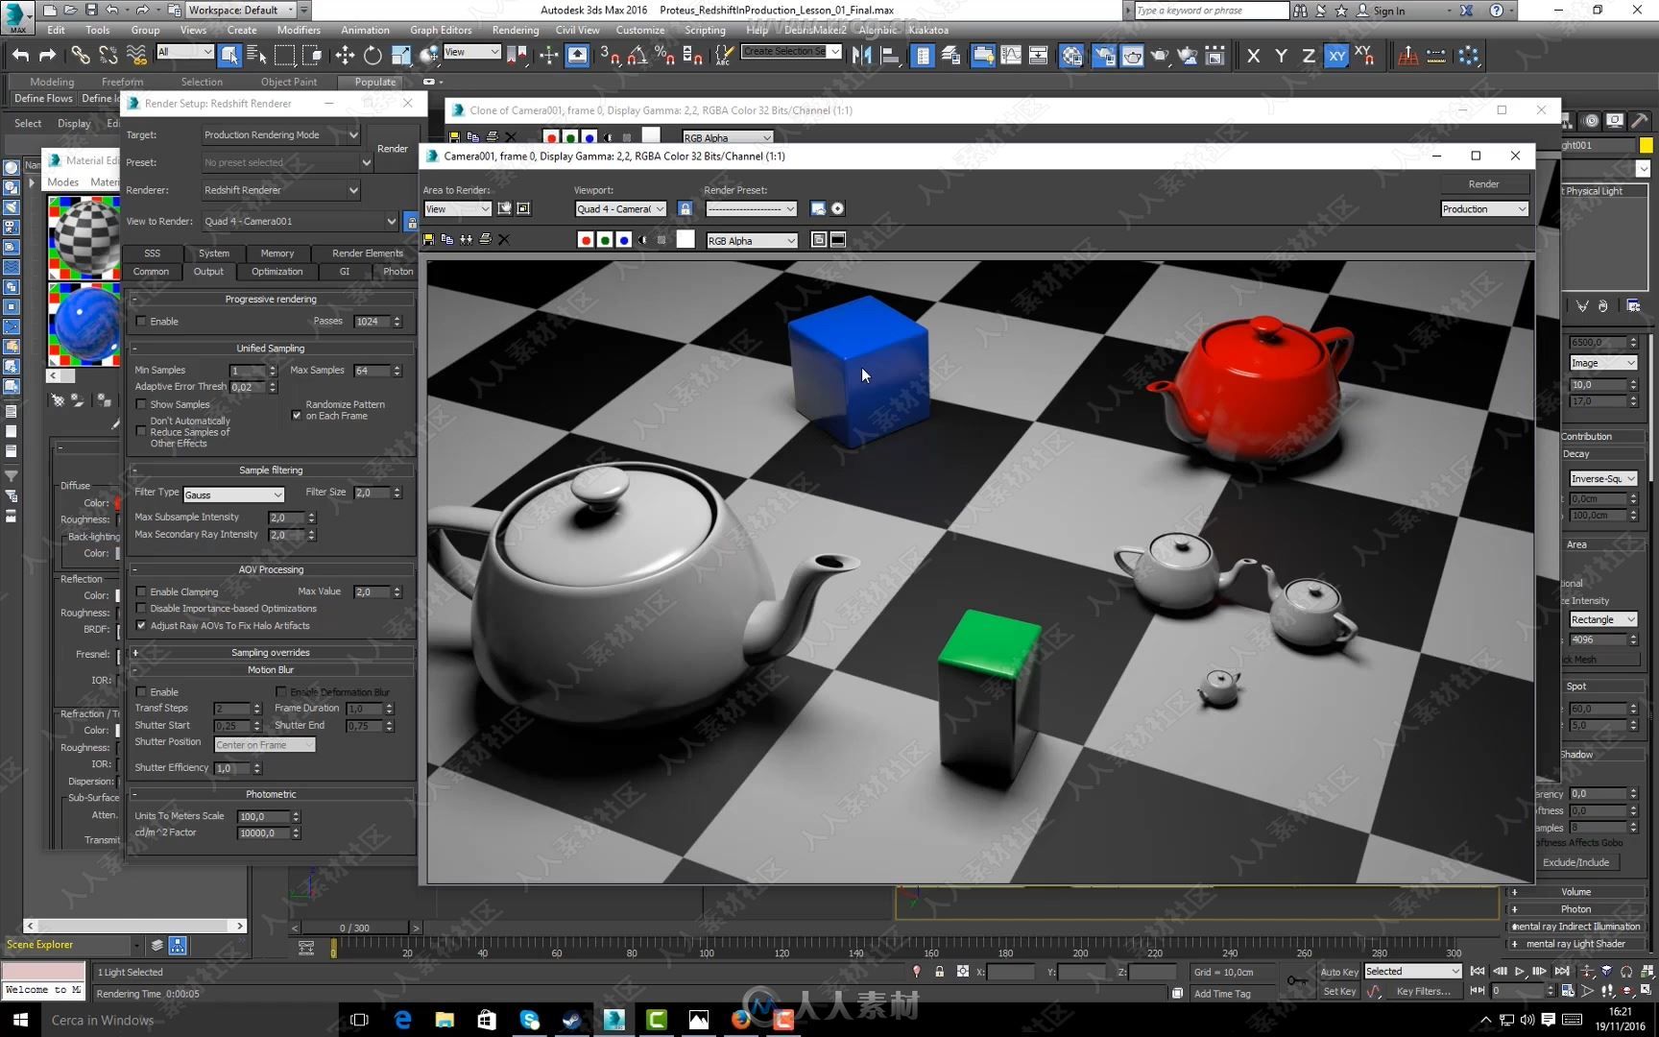Select the blue material sample sphere

(x=84, y=325)
